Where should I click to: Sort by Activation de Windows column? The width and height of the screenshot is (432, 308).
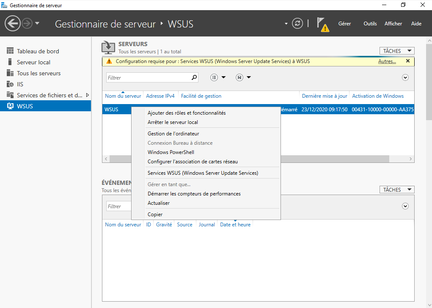[x=378, y=96]
